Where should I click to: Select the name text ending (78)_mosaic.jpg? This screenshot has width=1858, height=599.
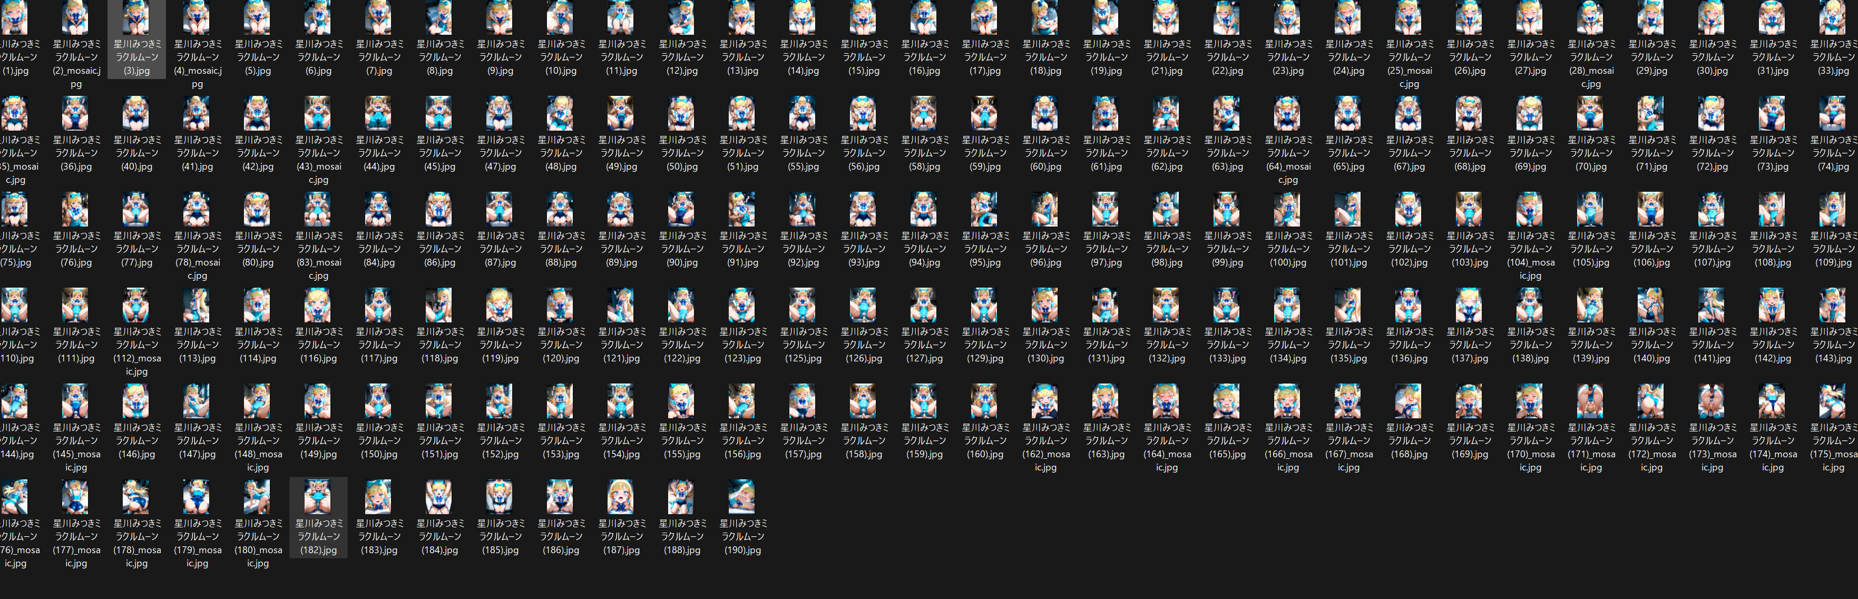197,256
